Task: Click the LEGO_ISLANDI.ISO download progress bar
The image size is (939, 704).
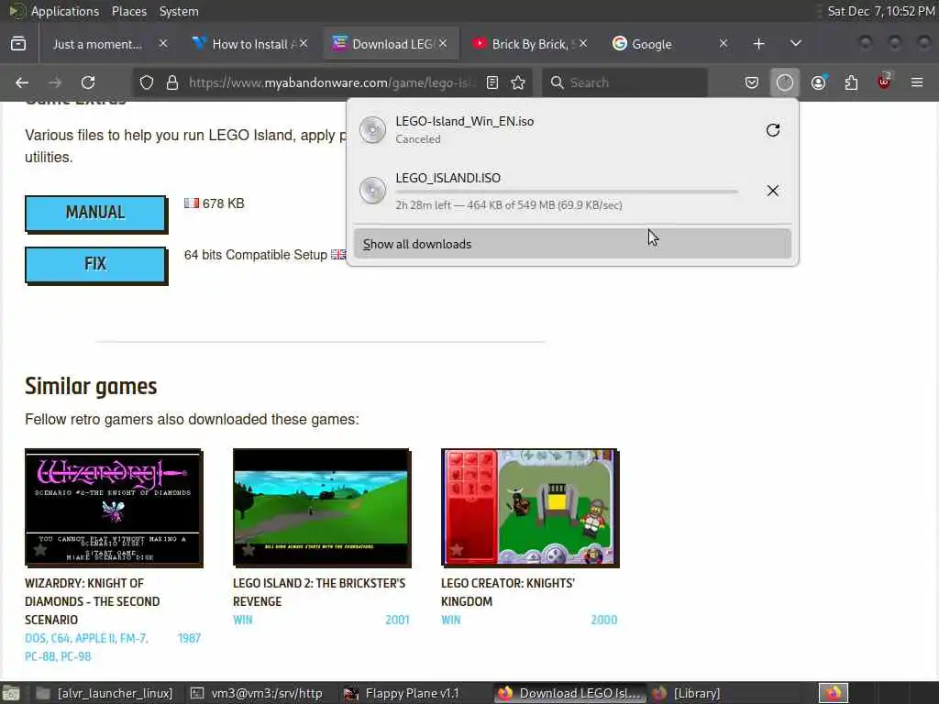Action: [x=567, y=192]
